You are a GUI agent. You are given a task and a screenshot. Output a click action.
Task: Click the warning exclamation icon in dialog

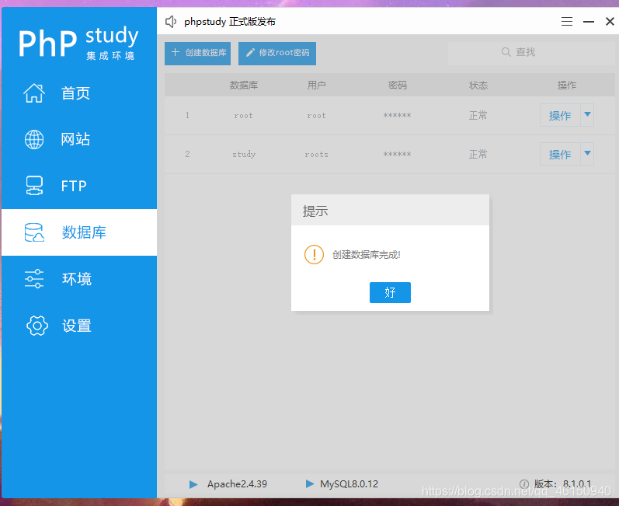click(x=315, y=254)
